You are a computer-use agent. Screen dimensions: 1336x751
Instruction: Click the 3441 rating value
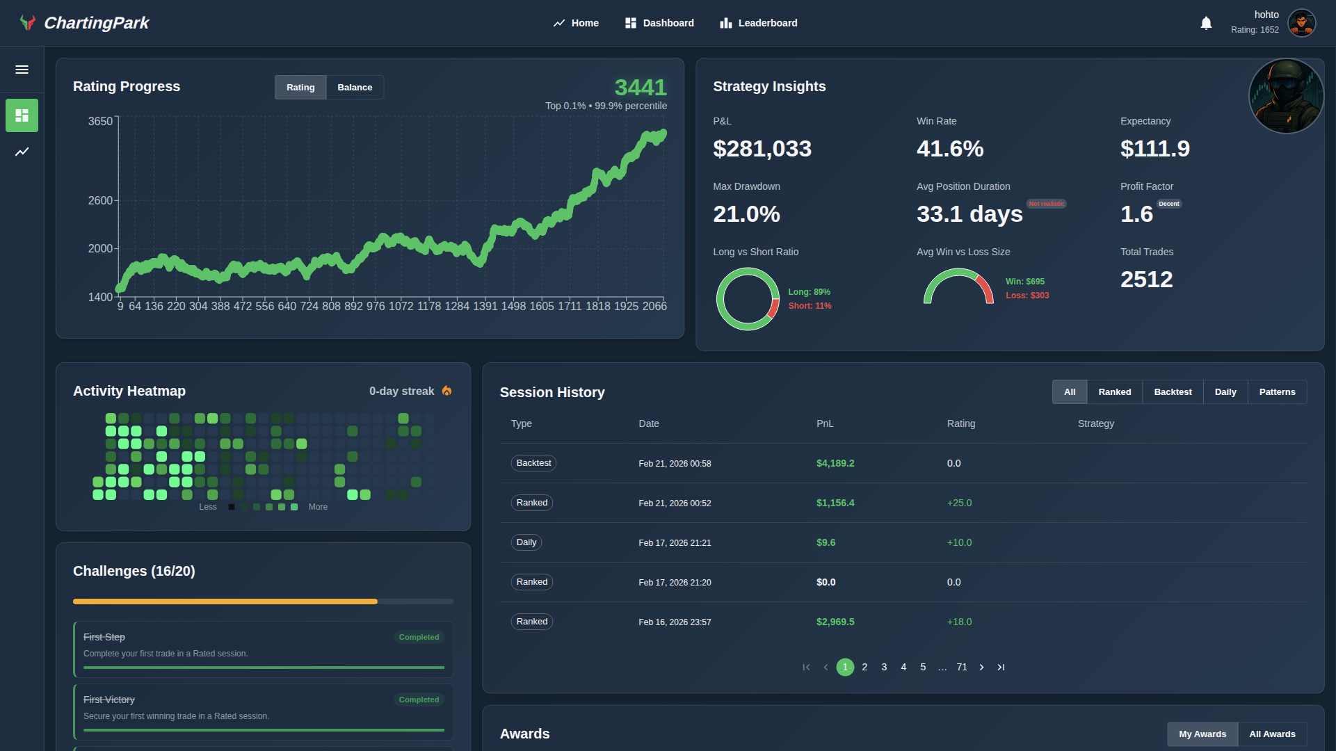(x=641, y=88)
